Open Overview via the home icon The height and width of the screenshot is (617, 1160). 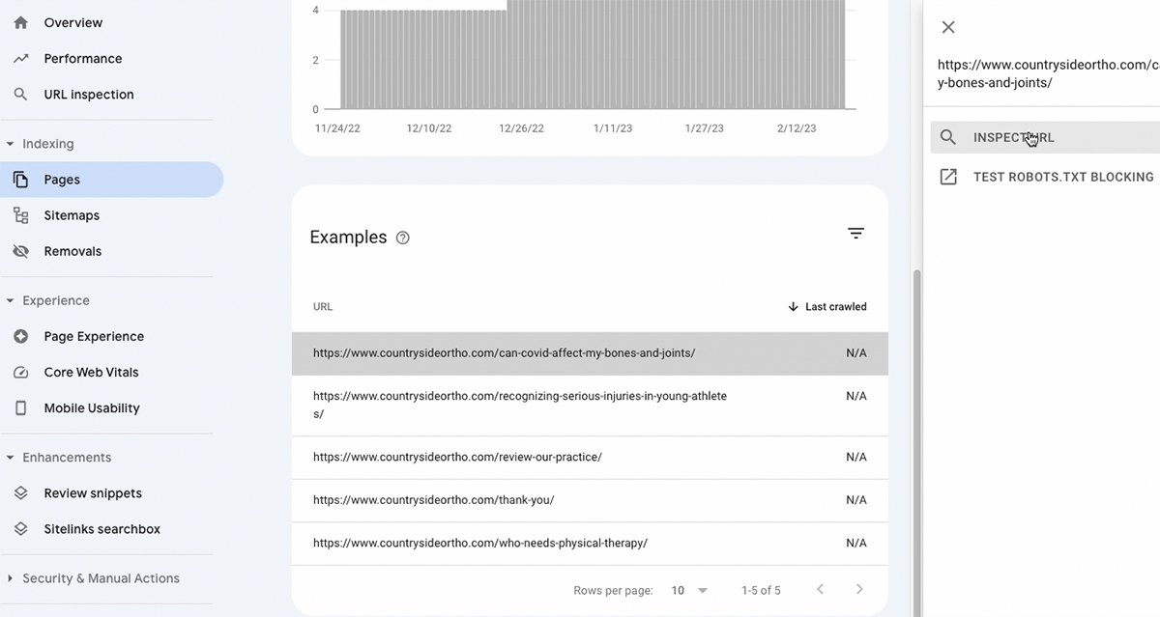pyautogui.click(x=20, y=22)
